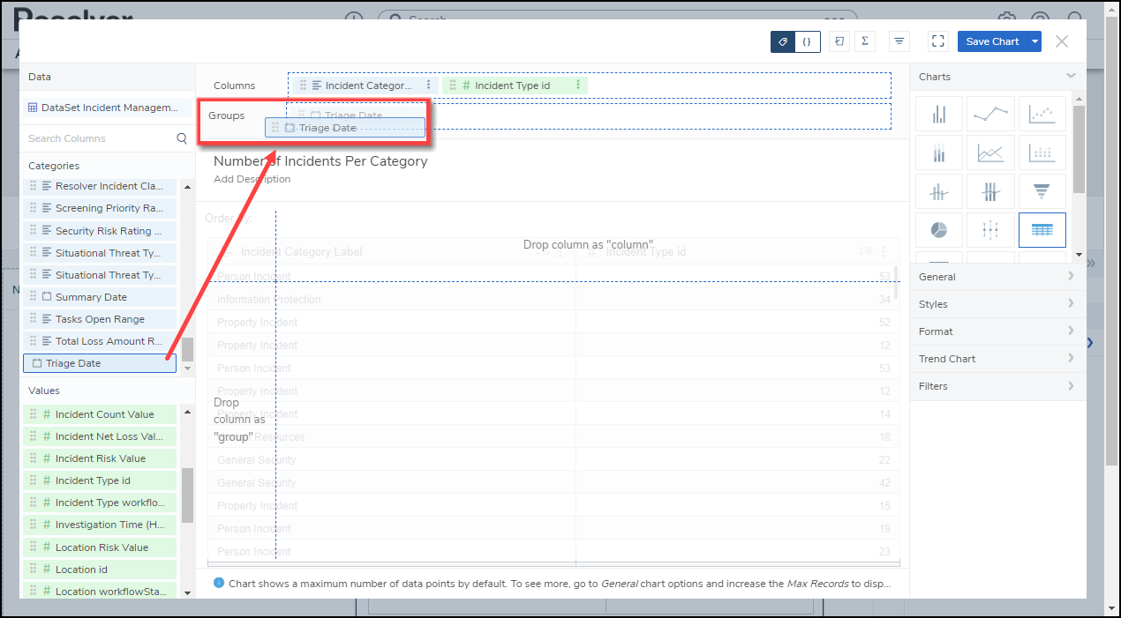1121x618 pixels.
Task: Select Triage Date in Categories list
Action: click(100, 363)
